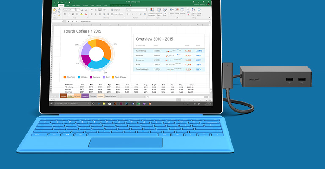Viewport: 325px width, 169px height.
Task: Click Decrease Decimal icon
Action: click(x=145, y=14)
